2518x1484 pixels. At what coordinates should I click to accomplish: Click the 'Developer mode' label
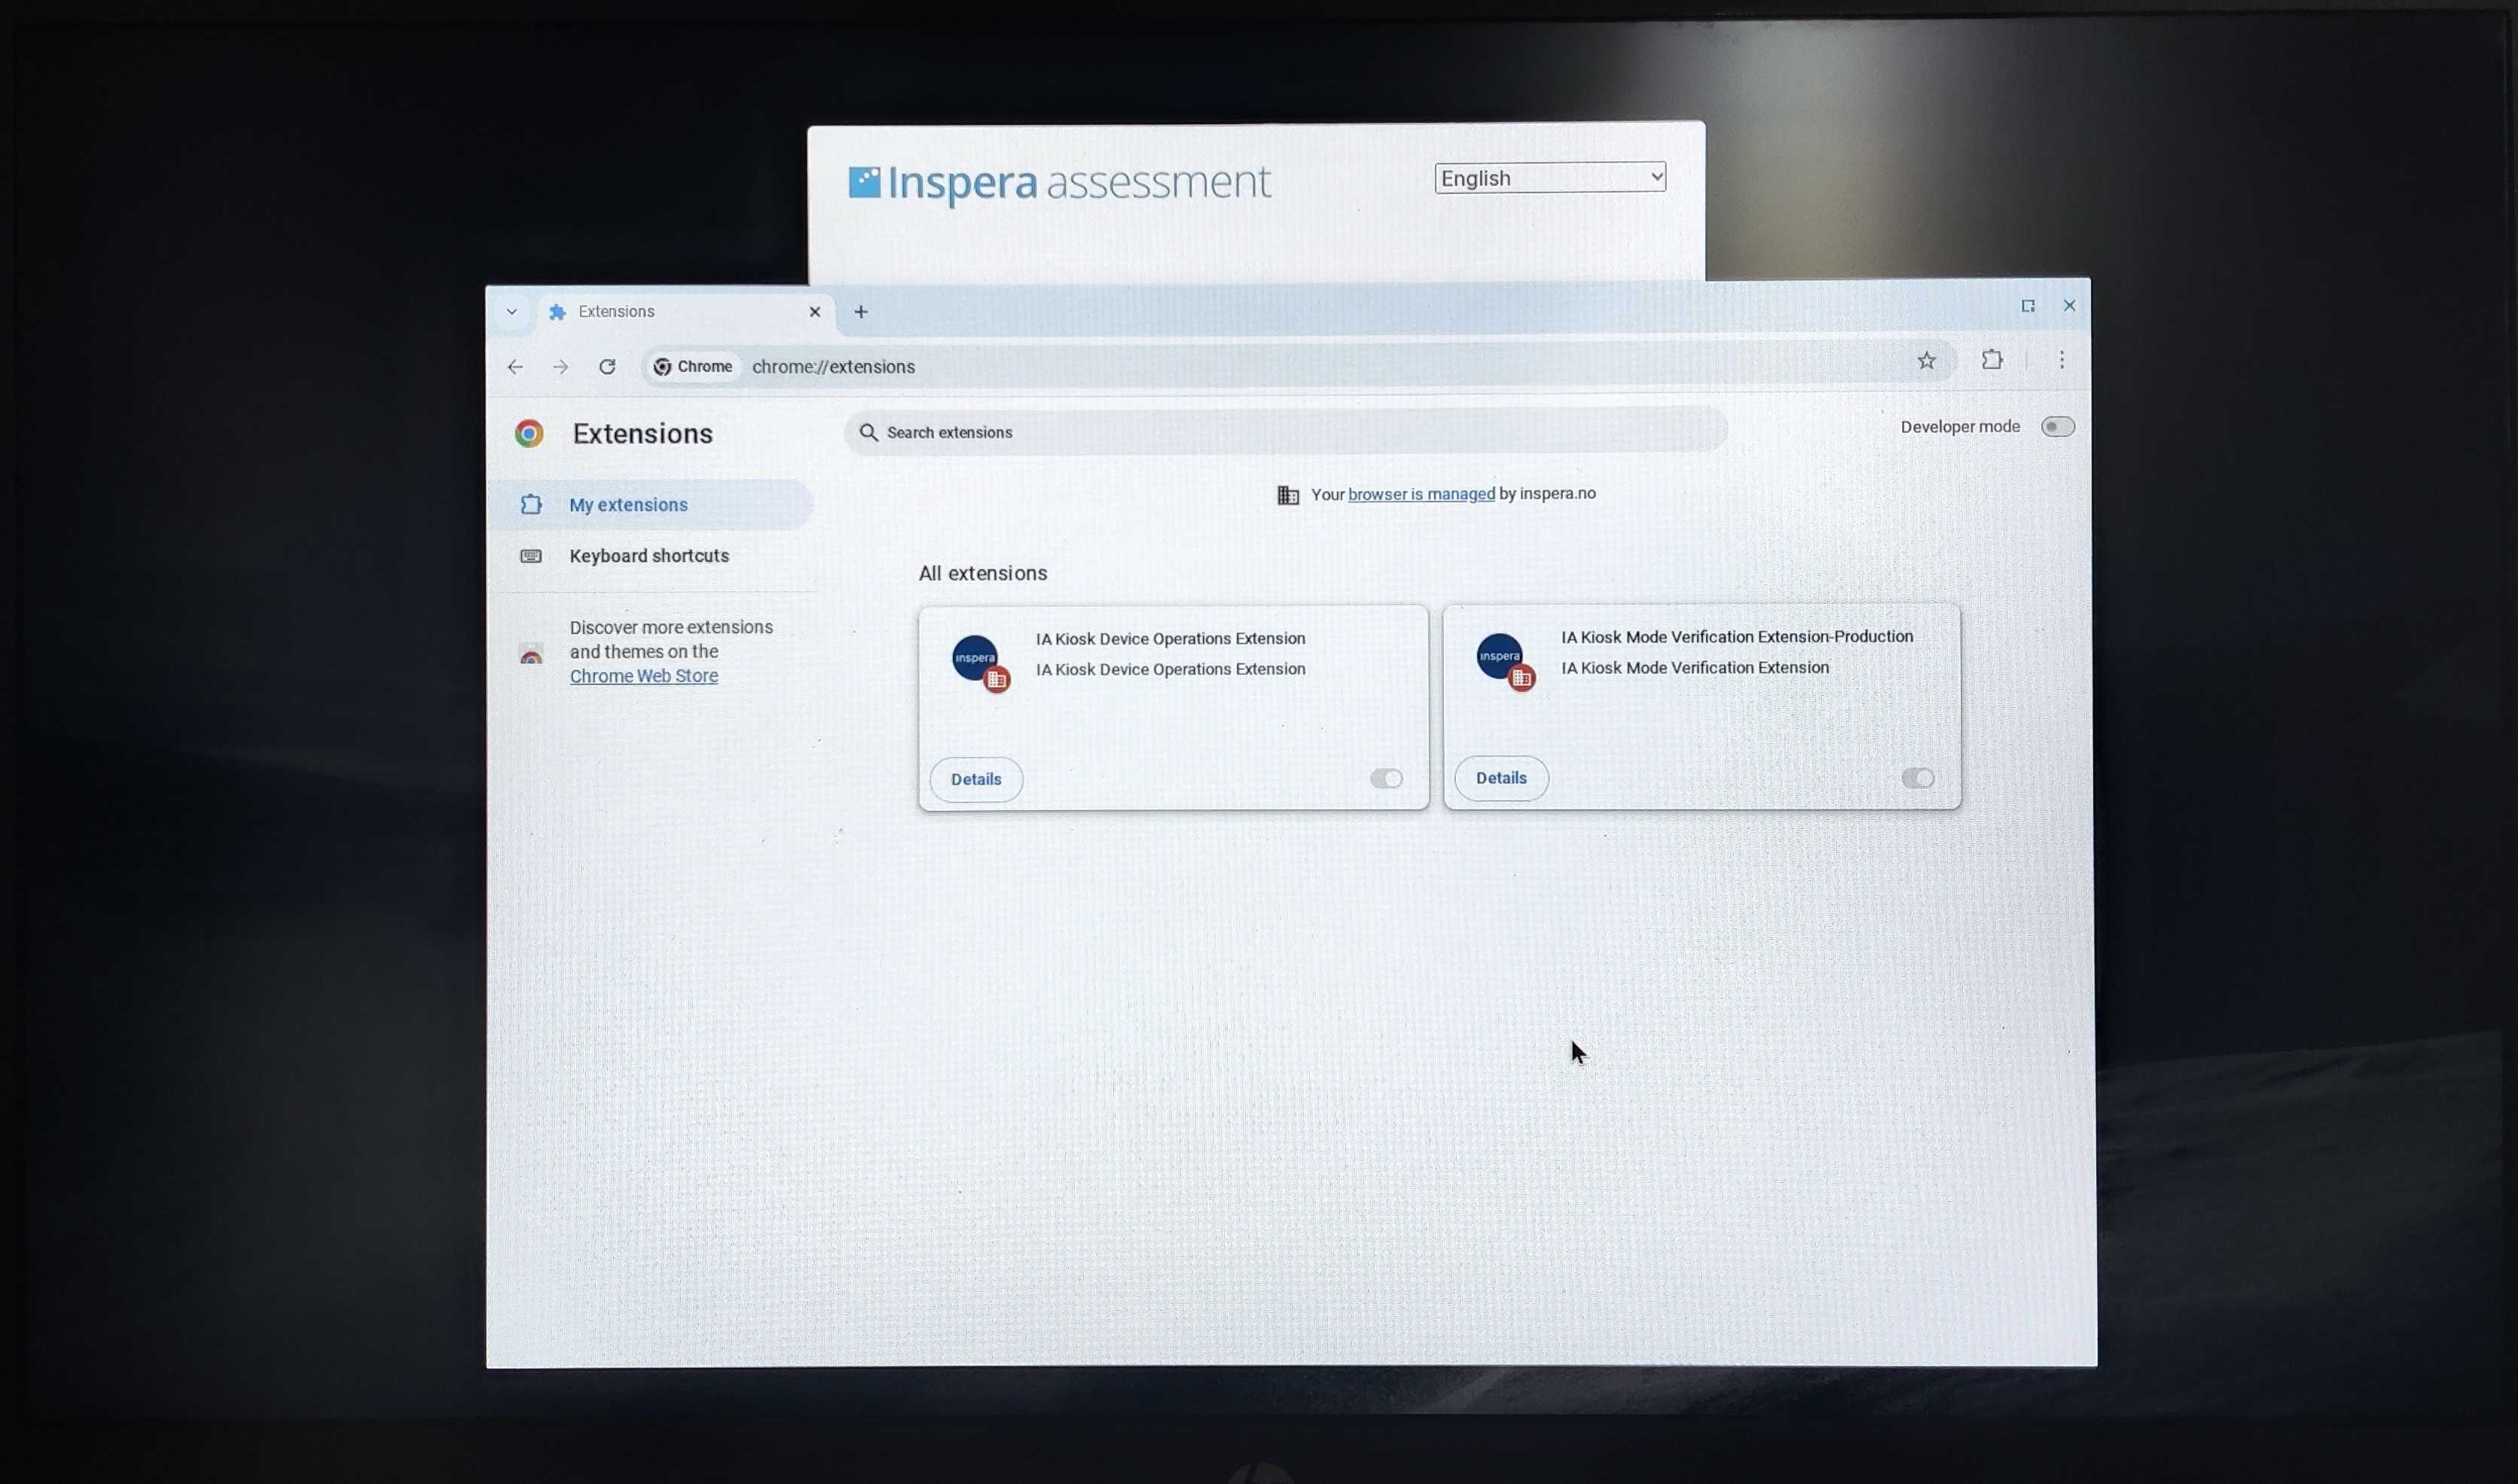click(x=1960, y=427)
